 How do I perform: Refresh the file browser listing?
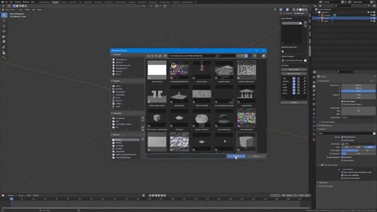[160, 56]
